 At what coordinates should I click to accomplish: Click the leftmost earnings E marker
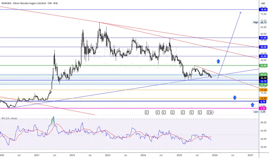coord(147,112)
